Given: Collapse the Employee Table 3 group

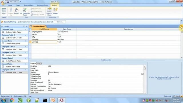Looking at the screenshot, I should (26, 70).
